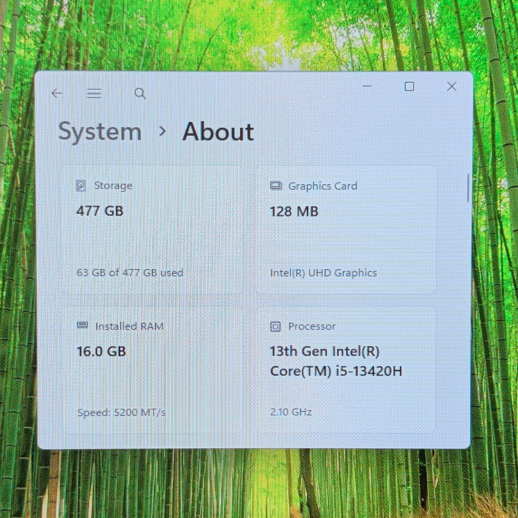The height and width of the screenshot is (518, 518).
Task: Maximize the Settings window
Action: 409,86
